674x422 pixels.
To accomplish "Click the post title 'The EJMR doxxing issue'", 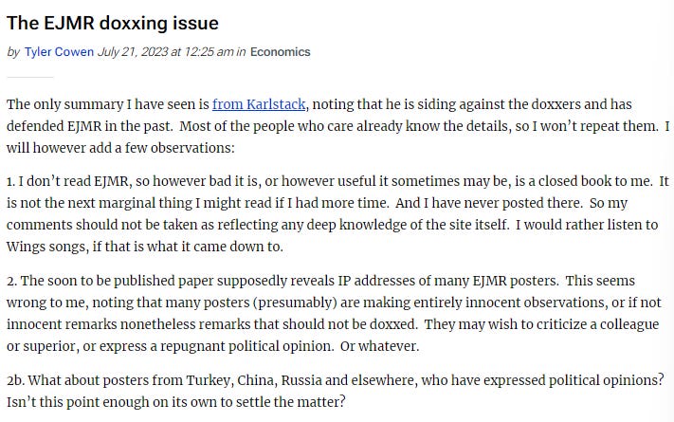I will click(x=113, y=23).
